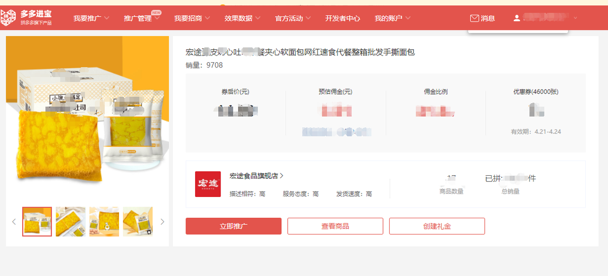
Task: Select the third product thumbnail
Action: (104, 222)
